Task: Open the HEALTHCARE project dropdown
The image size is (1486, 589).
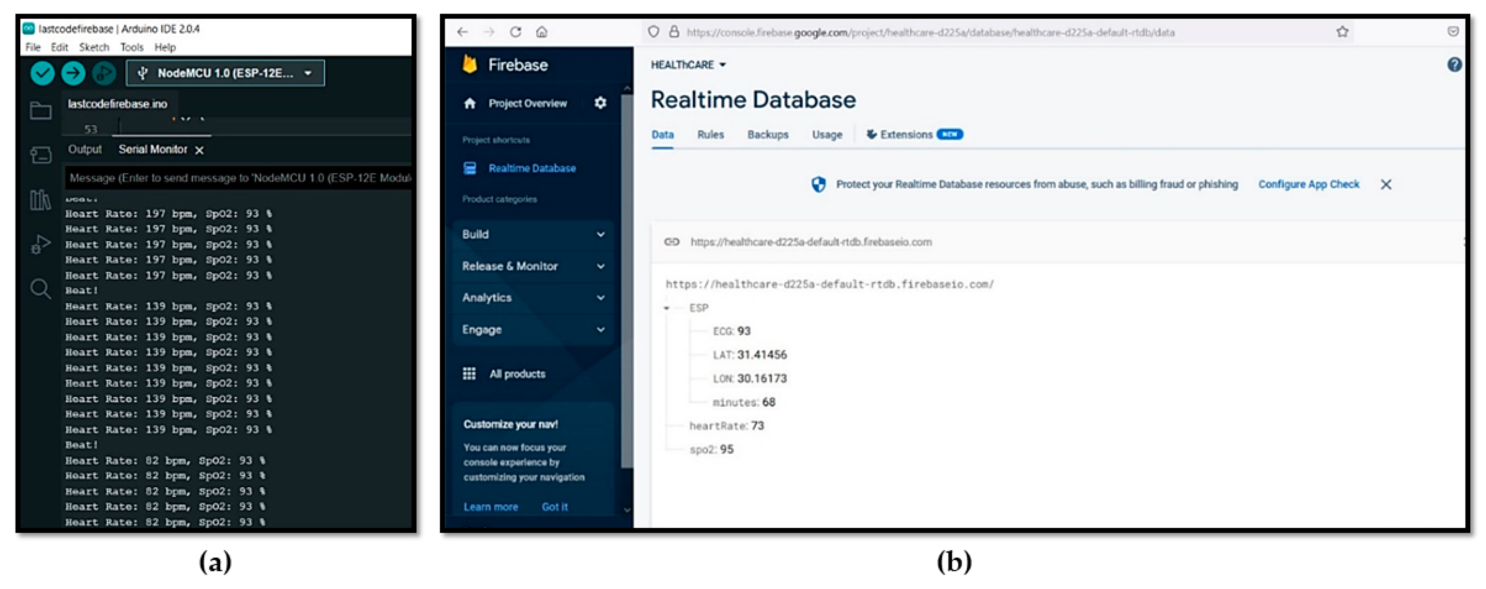Action: pyautogui.click(x=688, y=65)
